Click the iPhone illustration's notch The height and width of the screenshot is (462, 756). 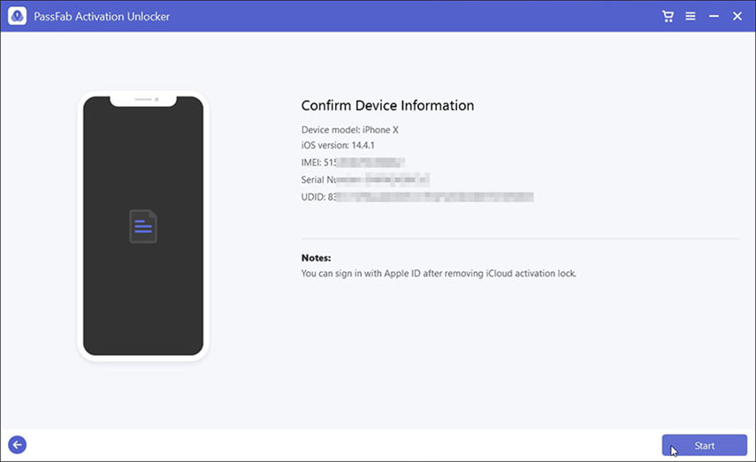coord(143,100)
